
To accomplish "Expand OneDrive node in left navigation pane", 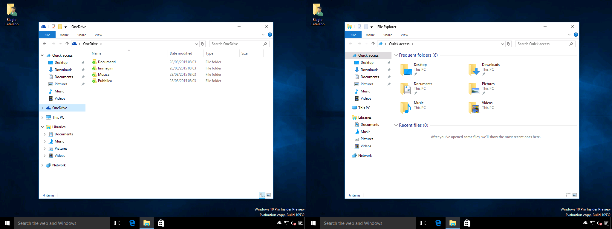I will tap(42, 108).
